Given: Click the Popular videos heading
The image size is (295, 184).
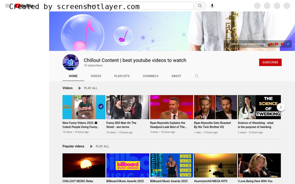Looking at the screenshot, I should pos(73,146).
